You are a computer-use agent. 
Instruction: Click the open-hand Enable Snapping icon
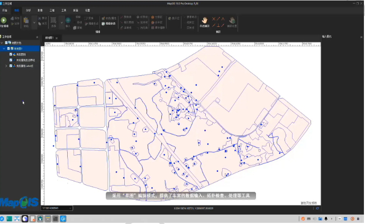coord(204,20)
